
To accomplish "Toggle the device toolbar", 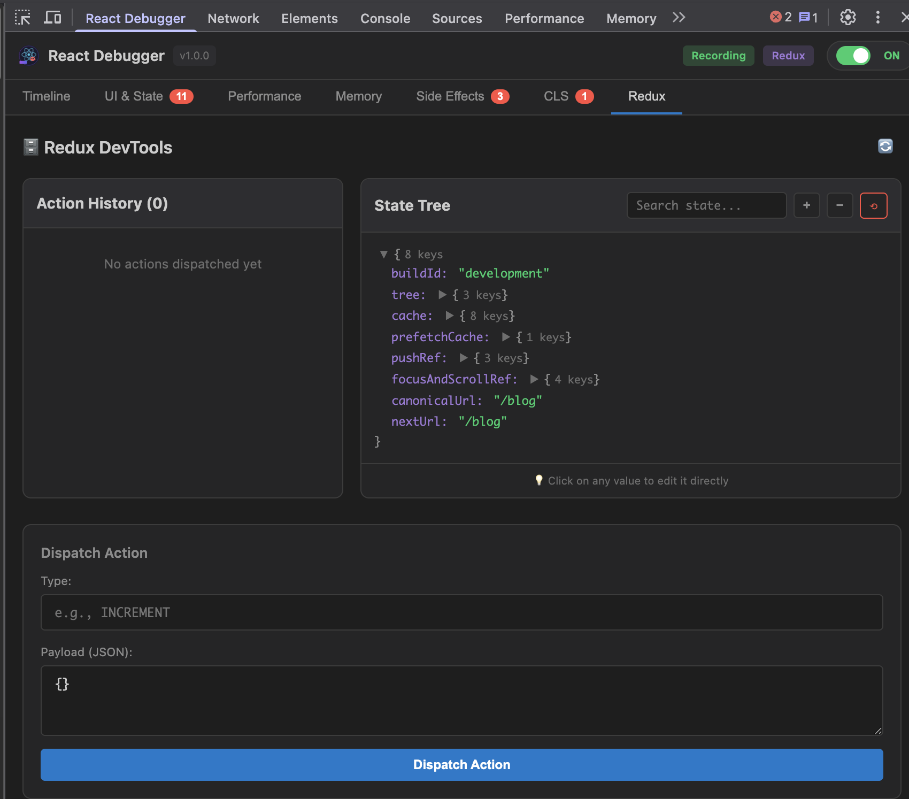I will (52, 18).
